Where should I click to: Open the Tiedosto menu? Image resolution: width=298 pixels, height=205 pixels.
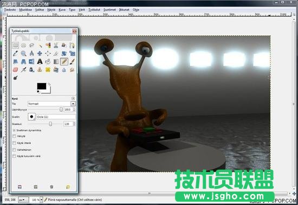(10, 10)
